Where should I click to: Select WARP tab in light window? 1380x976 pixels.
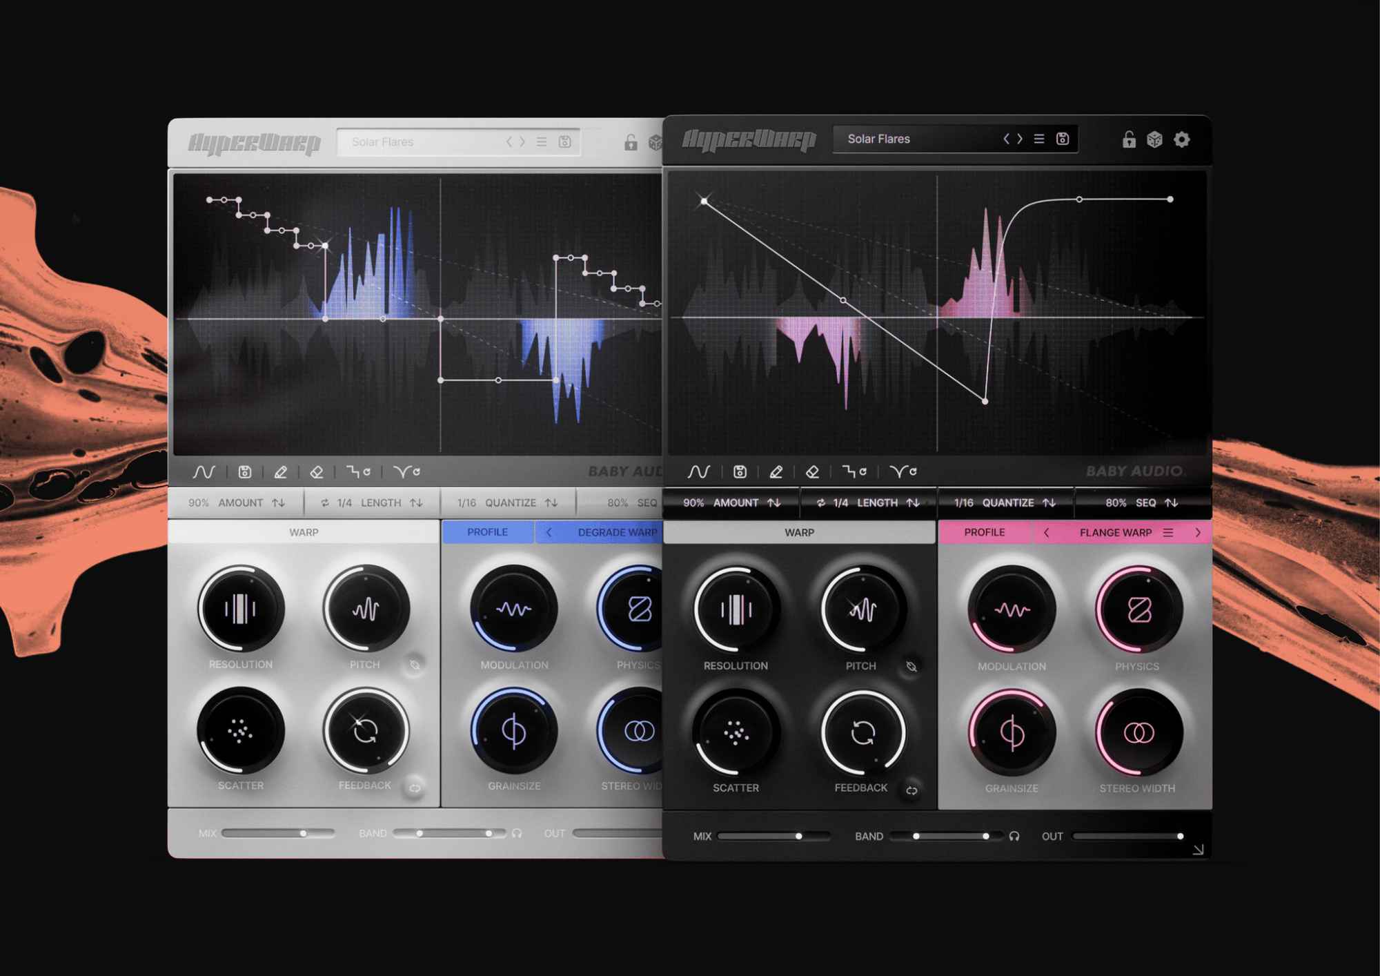point(304,532)
